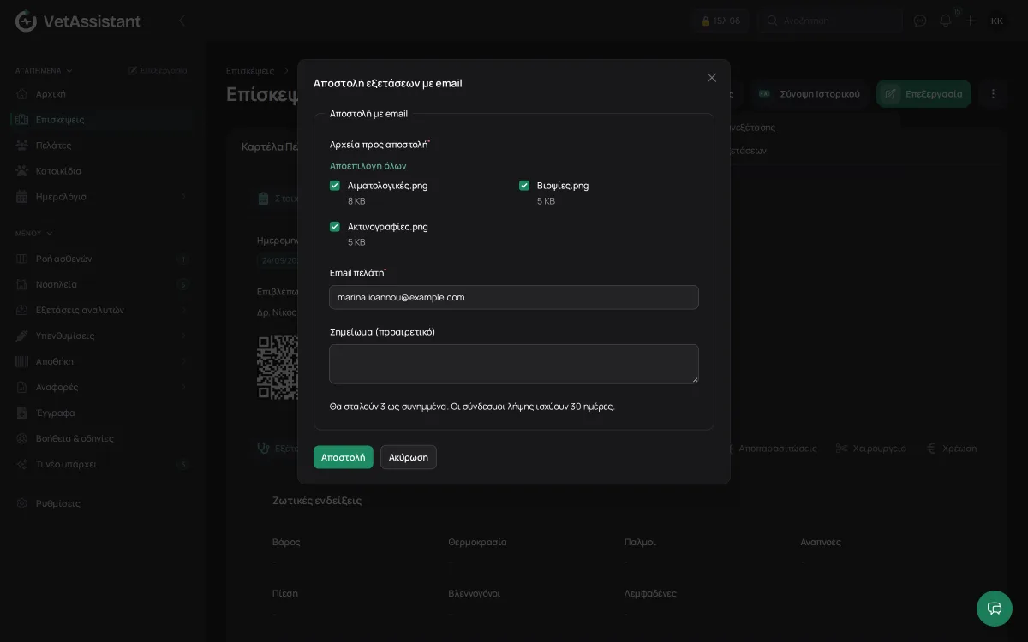
Task: Open Αρχική home icon in sidebar
Action: coord(21,94)
